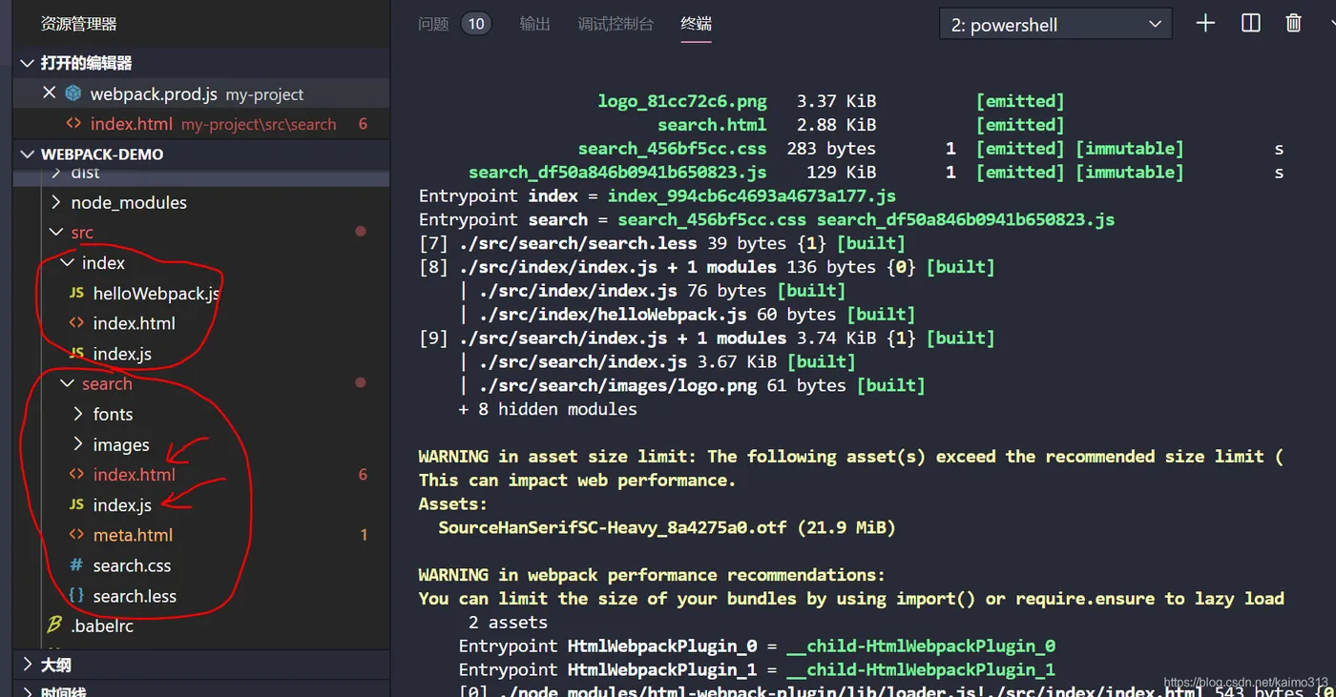Click the modified dot indicator beside src
Screen dimensions: 1336x697
[x=361, y=232]
